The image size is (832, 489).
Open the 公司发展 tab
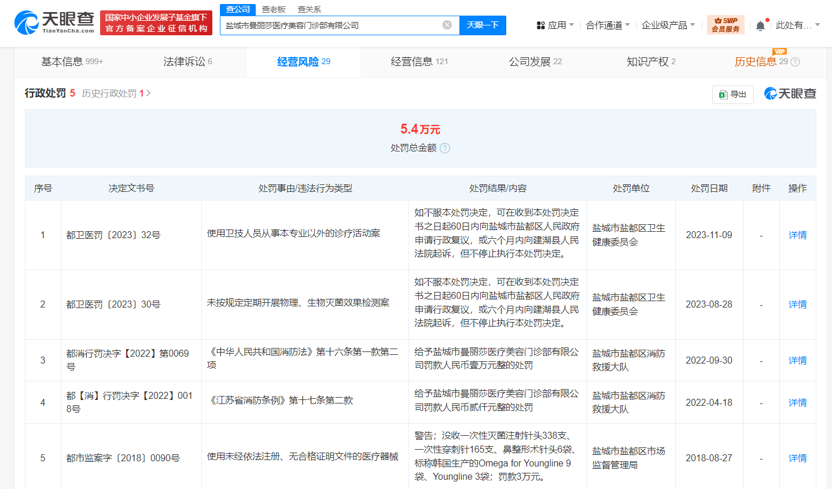click(x=535, y=62)
